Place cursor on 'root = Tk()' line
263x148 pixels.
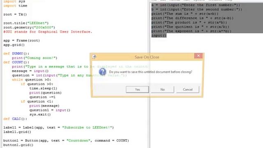pyautogui.click(x=15, y=14)
